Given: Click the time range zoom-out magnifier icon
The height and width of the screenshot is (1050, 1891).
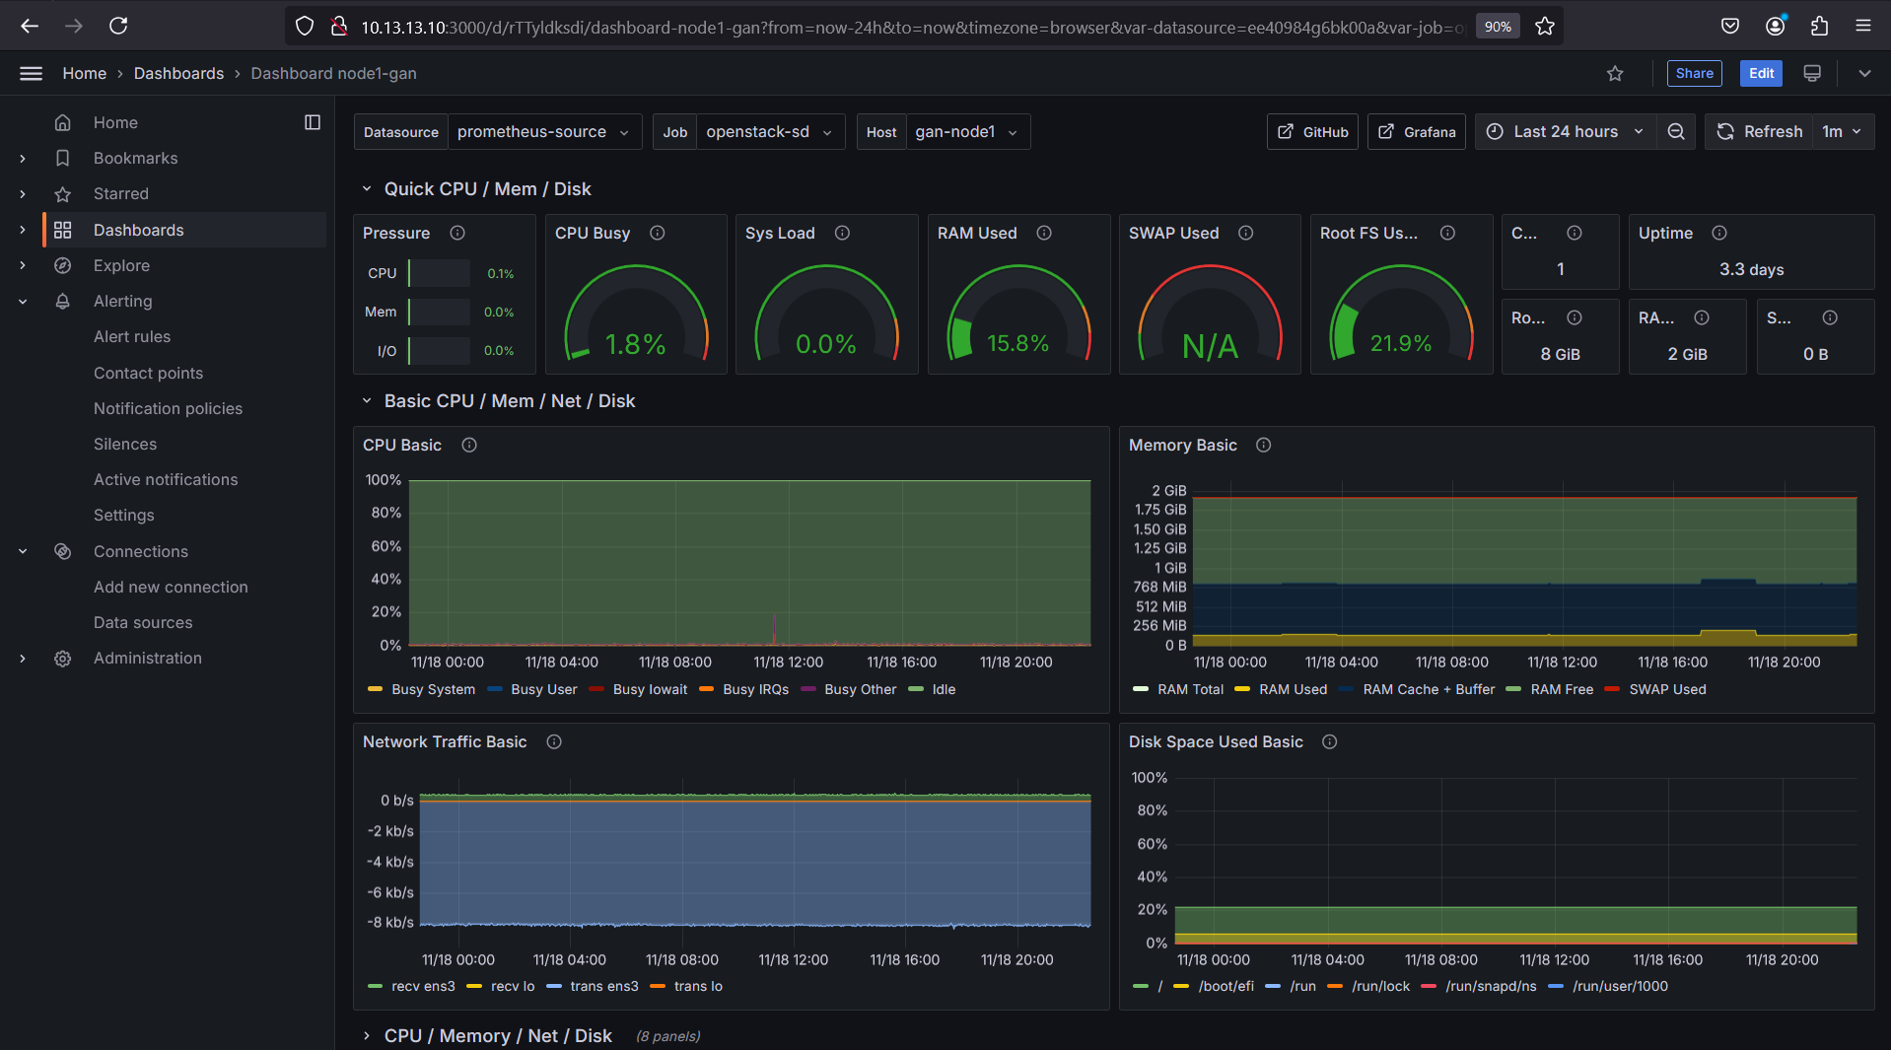Looking at the screenshot, I should tap(1676, 131).
